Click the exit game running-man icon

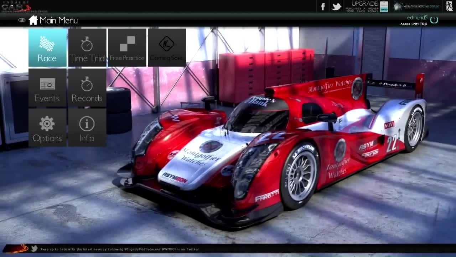449,6
